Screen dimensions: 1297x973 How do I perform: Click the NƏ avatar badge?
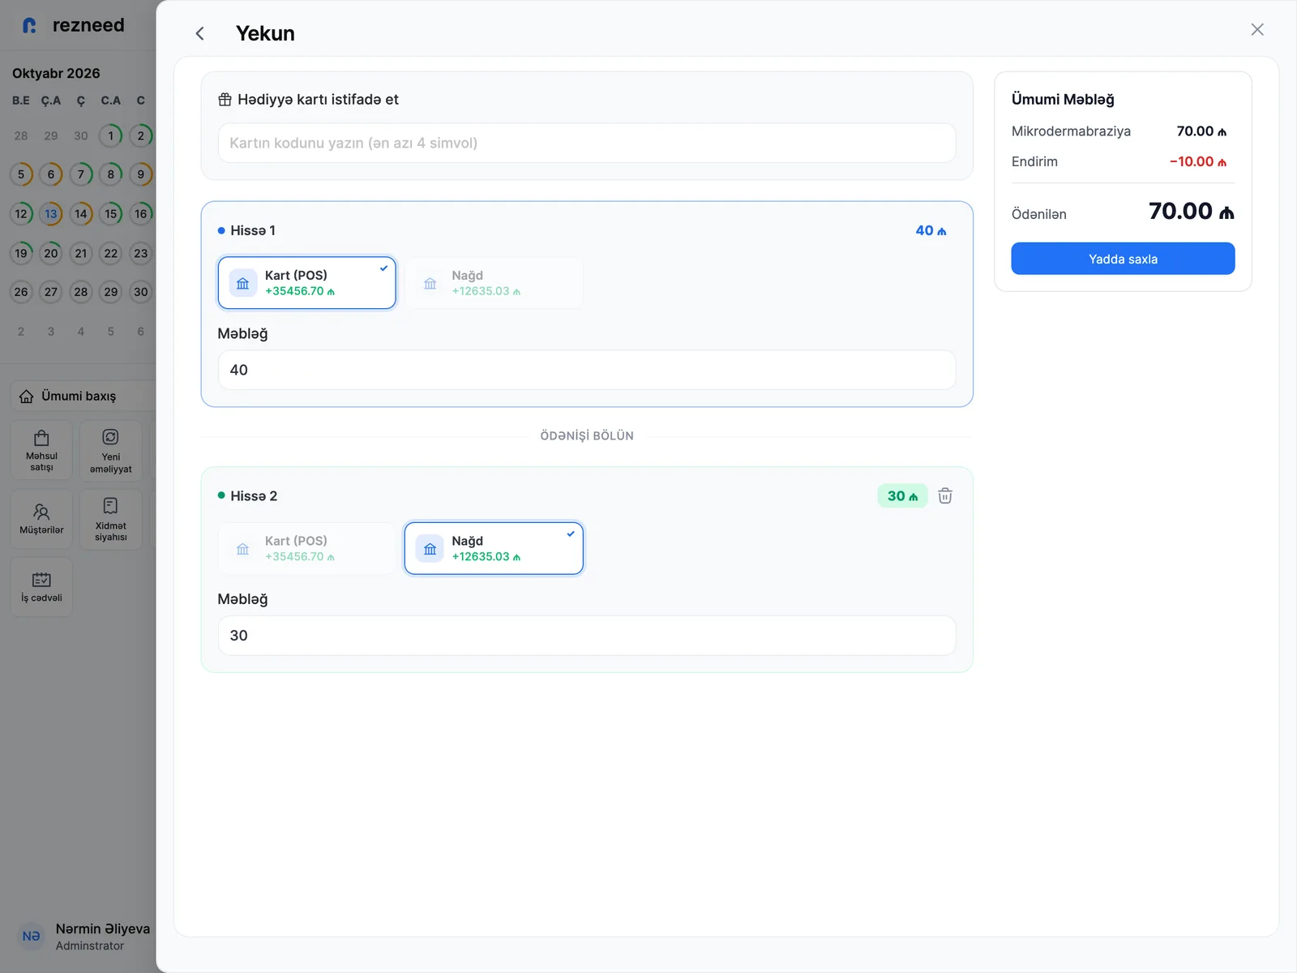pyautogui.click(x=32, y=937)
